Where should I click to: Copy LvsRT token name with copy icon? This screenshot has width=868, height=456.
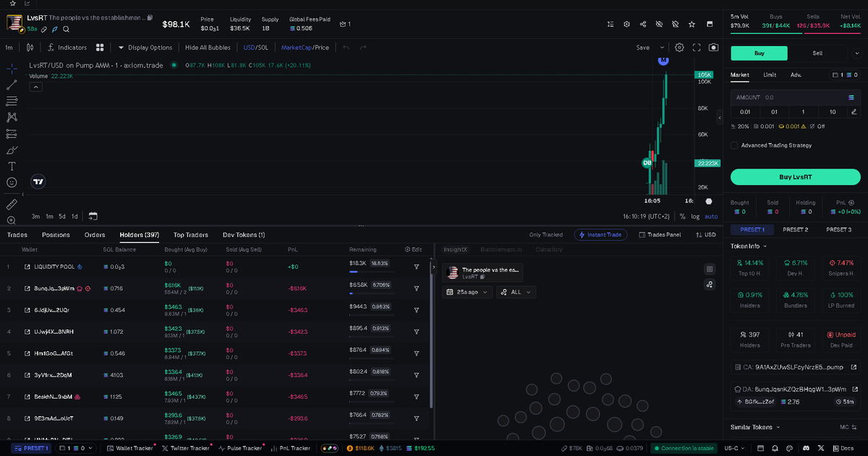point(149,17)
